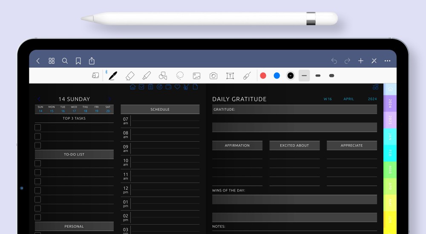Viewport: 426px width, 234px height.
Task: Select the Pen tool
Action: (x=113, y=76)
